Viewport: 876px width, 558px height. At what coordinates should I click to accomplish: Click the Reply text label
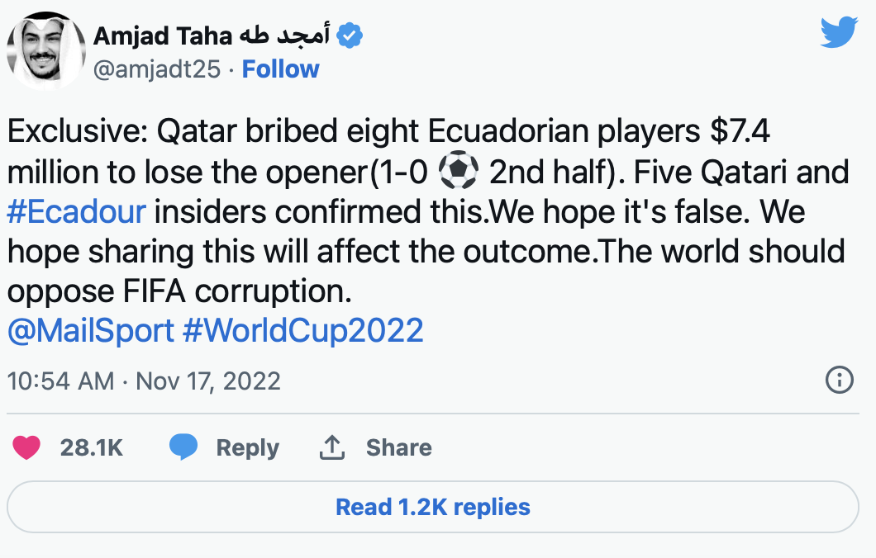(x=247, y=447)
